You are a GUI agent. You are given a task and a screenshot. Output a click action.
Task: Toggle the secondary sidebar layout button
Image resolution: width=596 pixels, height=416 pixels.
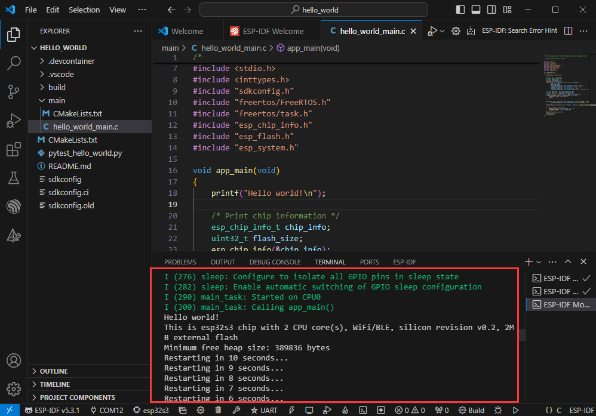(x=491, y=10)
